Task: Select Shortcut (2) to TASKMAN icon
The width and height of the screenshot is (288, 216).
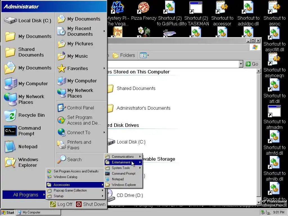Action: pos(196,13)
